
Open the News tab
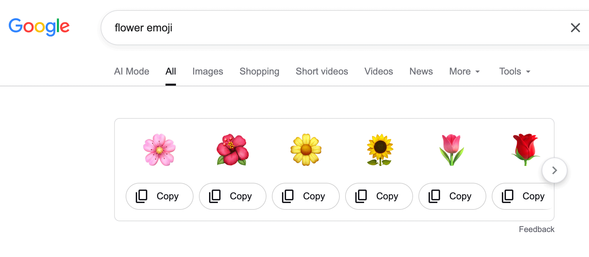pos(421,72)
